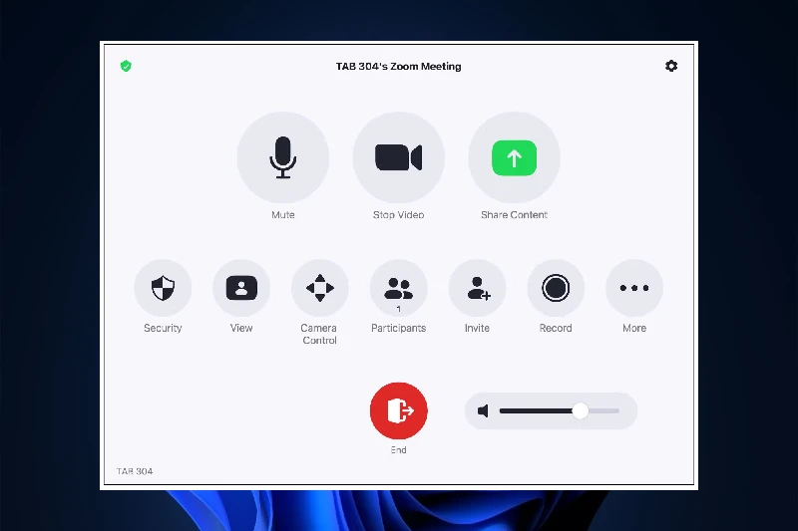Click the TAB 304 room name label
The height and width of the screenshot is (531, 798).
point(135,471)
